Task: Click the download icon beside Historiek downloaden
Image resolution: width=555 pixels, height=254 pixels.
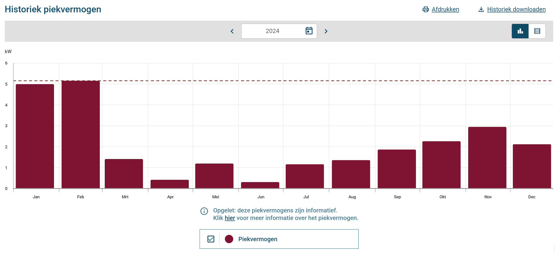Action: pos(481,9)
